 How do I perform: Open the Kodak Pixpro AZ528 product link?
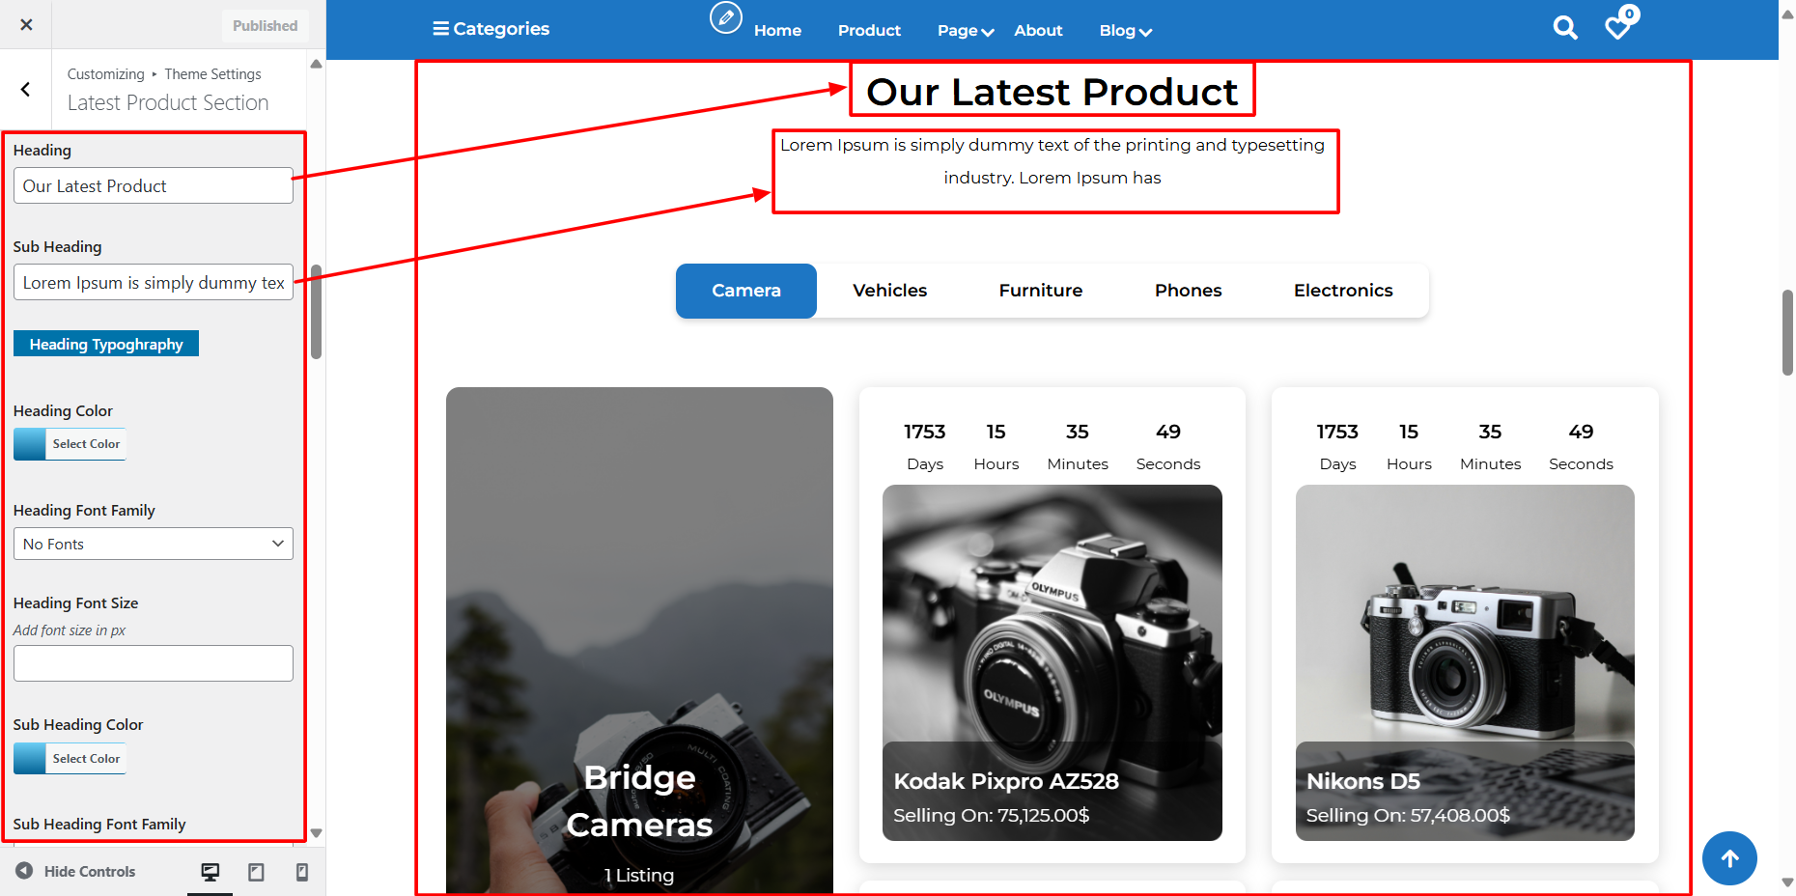(x=1005, y=781)
